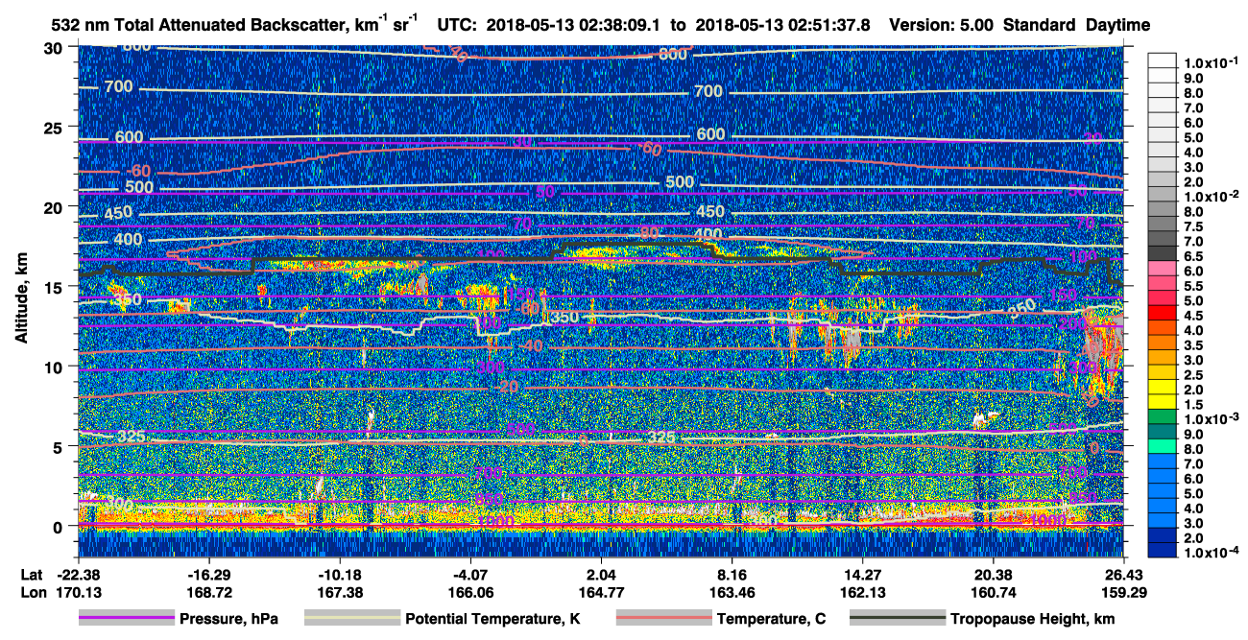Click latitude value -10.18

[x=339, y=574]
